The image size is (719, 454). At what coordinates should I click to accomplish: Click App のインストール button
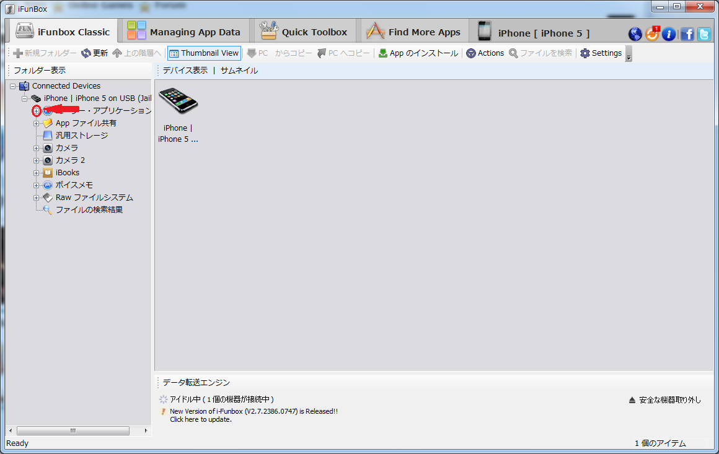pos(418,53)
